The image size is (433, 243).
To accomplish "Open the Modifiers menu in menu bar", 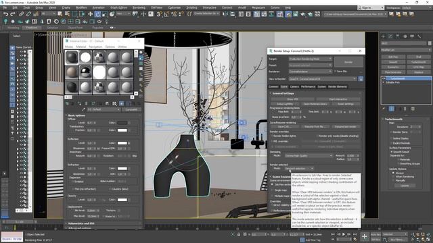I will (x=81, y=7).
